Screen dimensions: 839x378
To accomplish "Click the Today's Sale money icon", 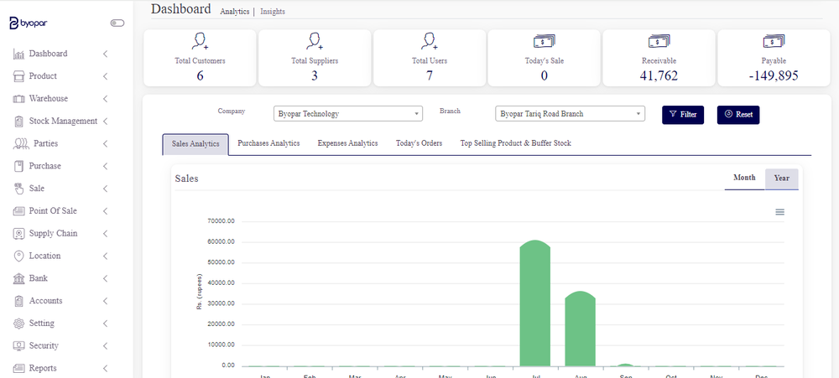I will tap(545, 41).
